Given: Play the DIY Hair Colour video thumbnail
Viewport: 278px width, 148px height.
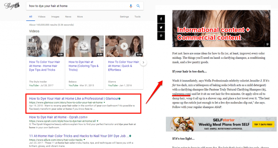Looking at the screenshot, I should [45, 46].
